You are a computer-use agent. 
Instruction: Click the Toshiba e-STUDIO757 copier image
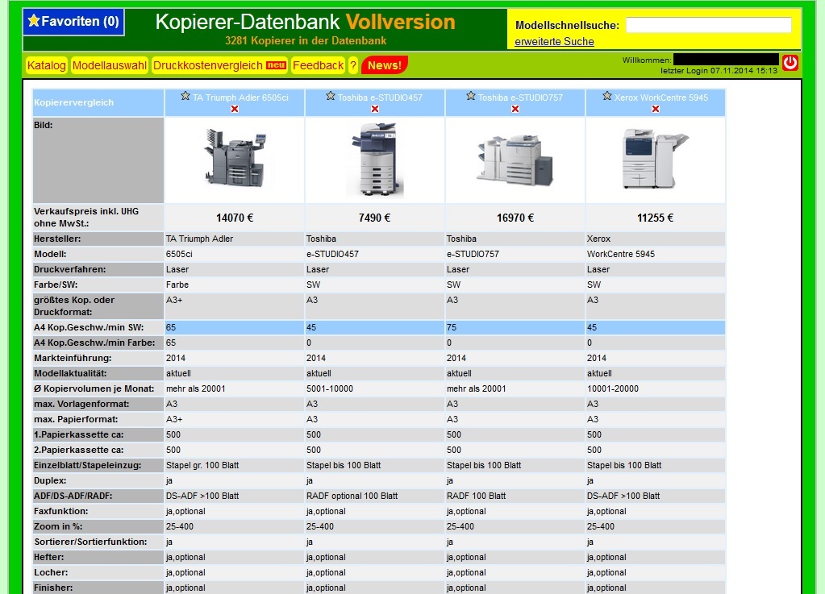coord(515,160)
